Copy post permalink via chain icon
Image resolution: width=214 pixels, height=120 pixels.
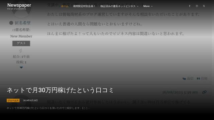click(204, 92)
